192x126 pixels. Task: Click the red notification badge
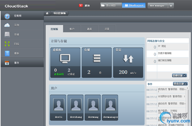(81, 5)
